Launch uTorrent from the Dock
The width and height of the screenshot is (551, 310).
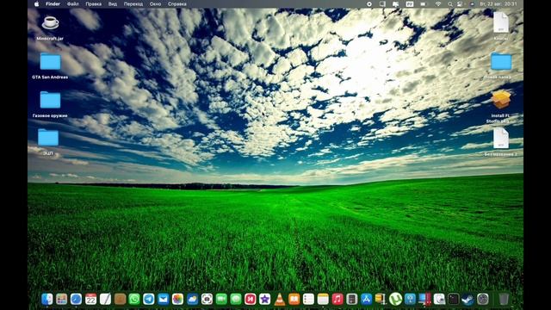coord(395,299)
